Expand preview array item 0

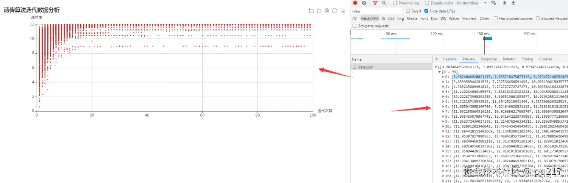click(x=443, y=77)
